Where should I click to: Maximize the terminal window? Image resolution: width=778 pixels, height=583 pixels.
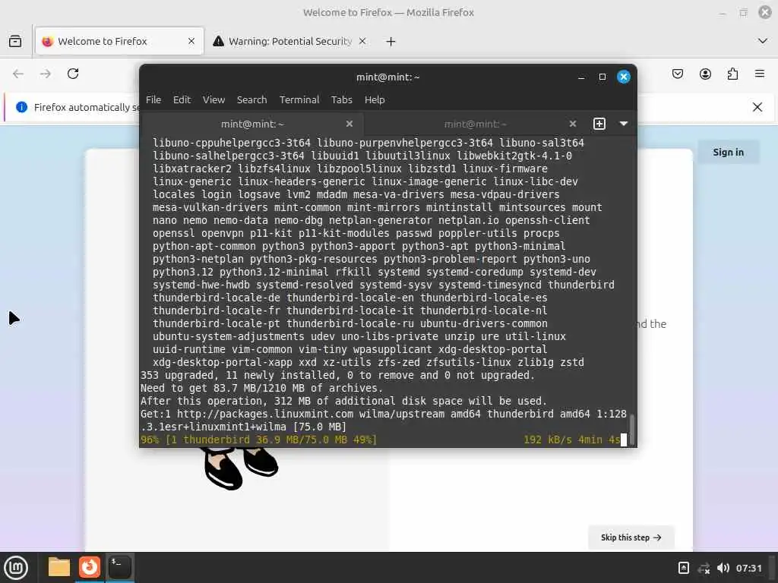(602, 77)
